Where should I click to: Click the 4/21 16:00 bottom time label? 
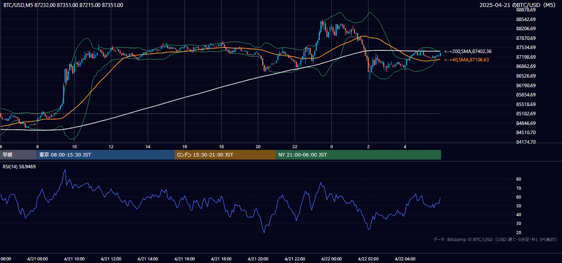click(184, 259)
